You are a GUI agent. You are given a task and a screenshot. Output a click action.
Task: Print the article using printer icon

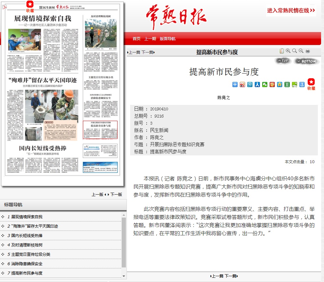pos(308,51)
